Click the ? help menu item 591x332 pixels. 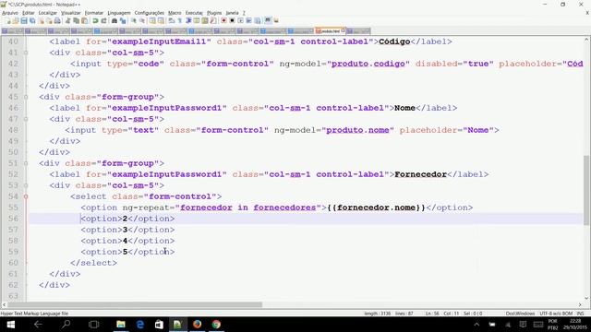tap(244, 13)
